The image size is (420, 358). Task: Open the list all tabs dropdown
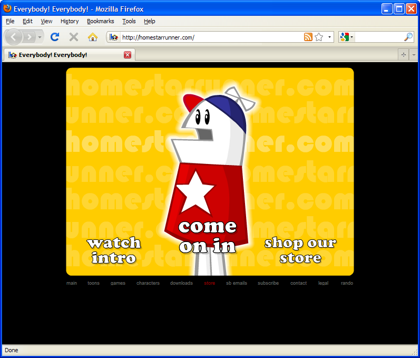(414, 55)
